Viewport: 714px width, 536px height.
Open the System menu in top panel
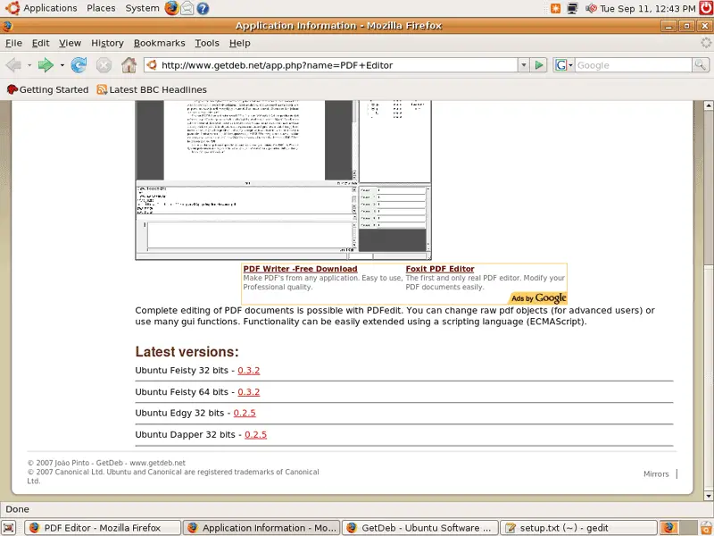pyautogui.click(x=142, y=8)
